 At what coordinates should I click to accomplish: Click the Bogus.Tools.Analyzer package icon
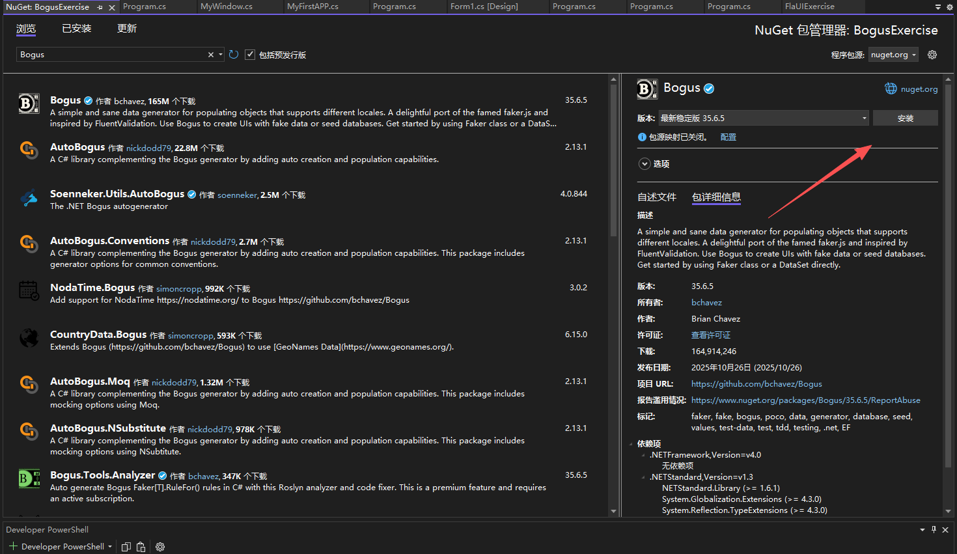coord(29,478)
